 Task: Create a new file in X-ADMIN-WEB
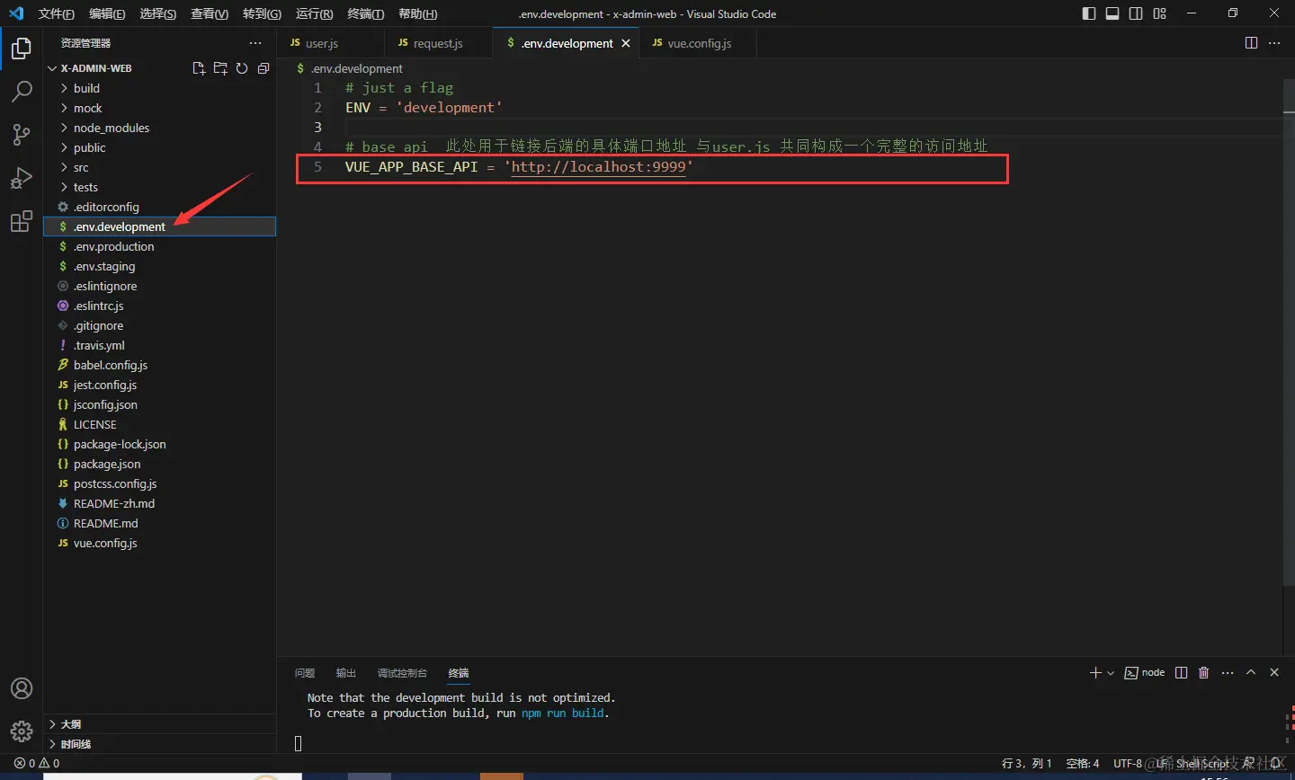click(199, 68)
